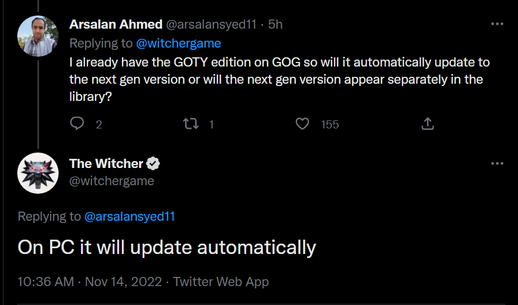Open more options on Arsalan's tweet
This screenshot has width=518, height=305.
pyautogui.click(x=497, y=24)
